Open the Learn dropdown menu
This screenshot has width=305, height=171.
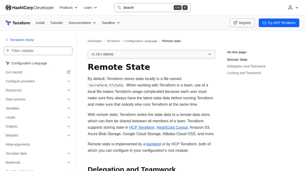point(90,8)
